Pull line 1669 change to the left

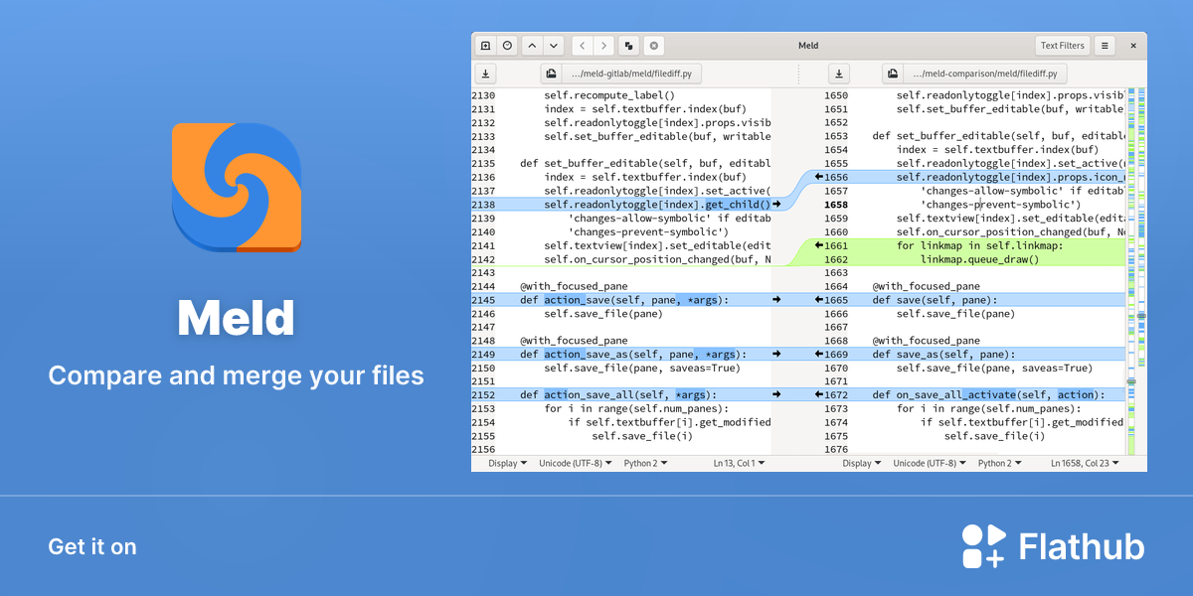click(x=818, y=354)
